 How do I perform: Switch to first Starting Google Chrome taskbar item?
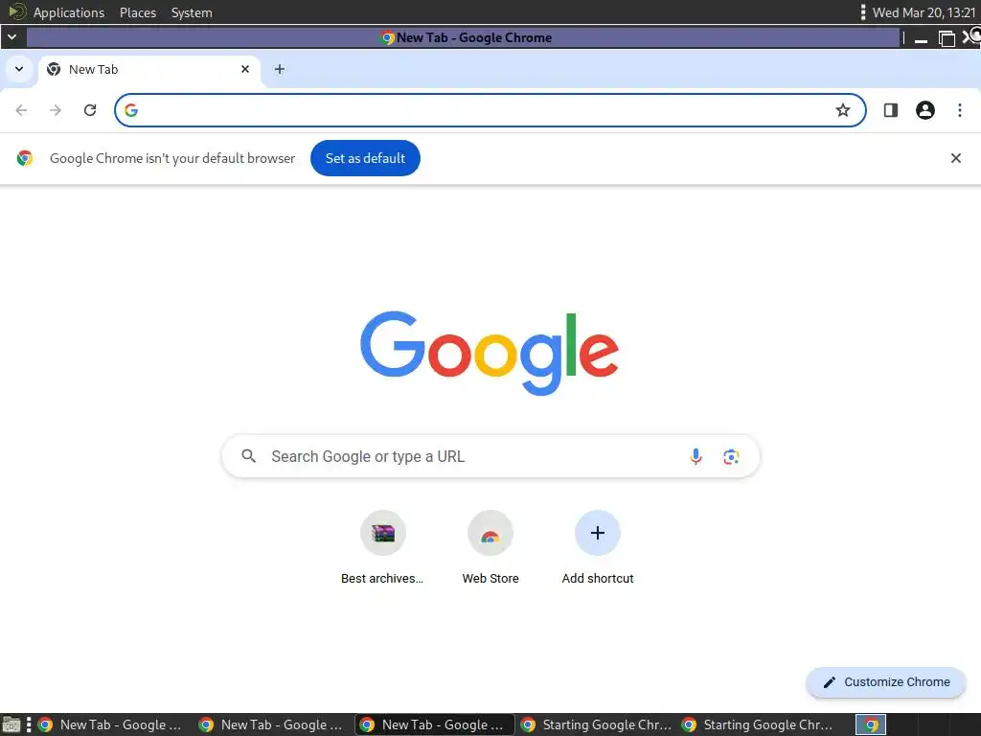point(596,724)
